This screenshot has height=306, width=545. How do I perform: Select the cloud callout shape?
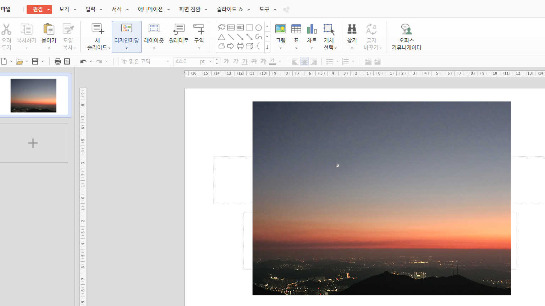[x=222, y=27]
